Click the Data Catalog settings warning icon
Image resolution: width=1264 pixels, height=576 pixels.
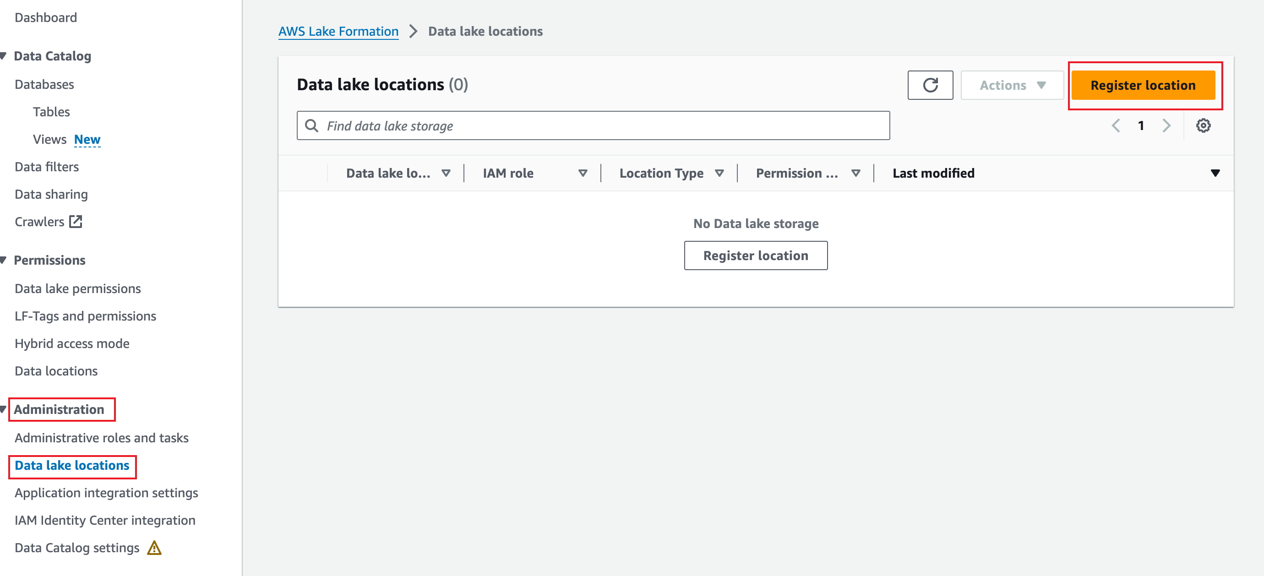pos(154,548)
